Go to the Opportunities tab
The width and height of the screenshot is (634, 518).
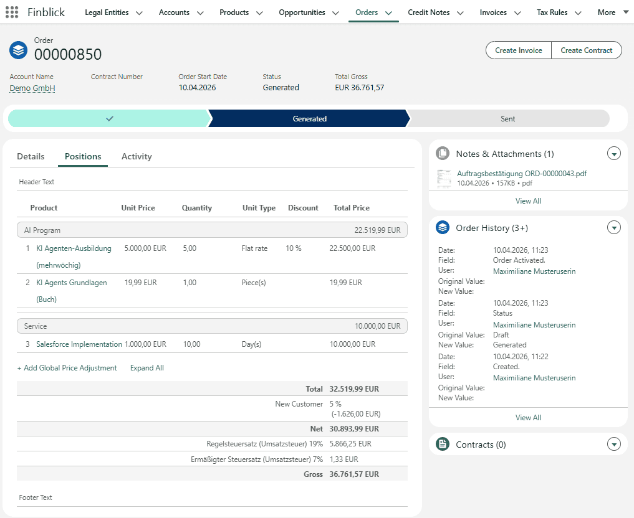click(302, 12)
